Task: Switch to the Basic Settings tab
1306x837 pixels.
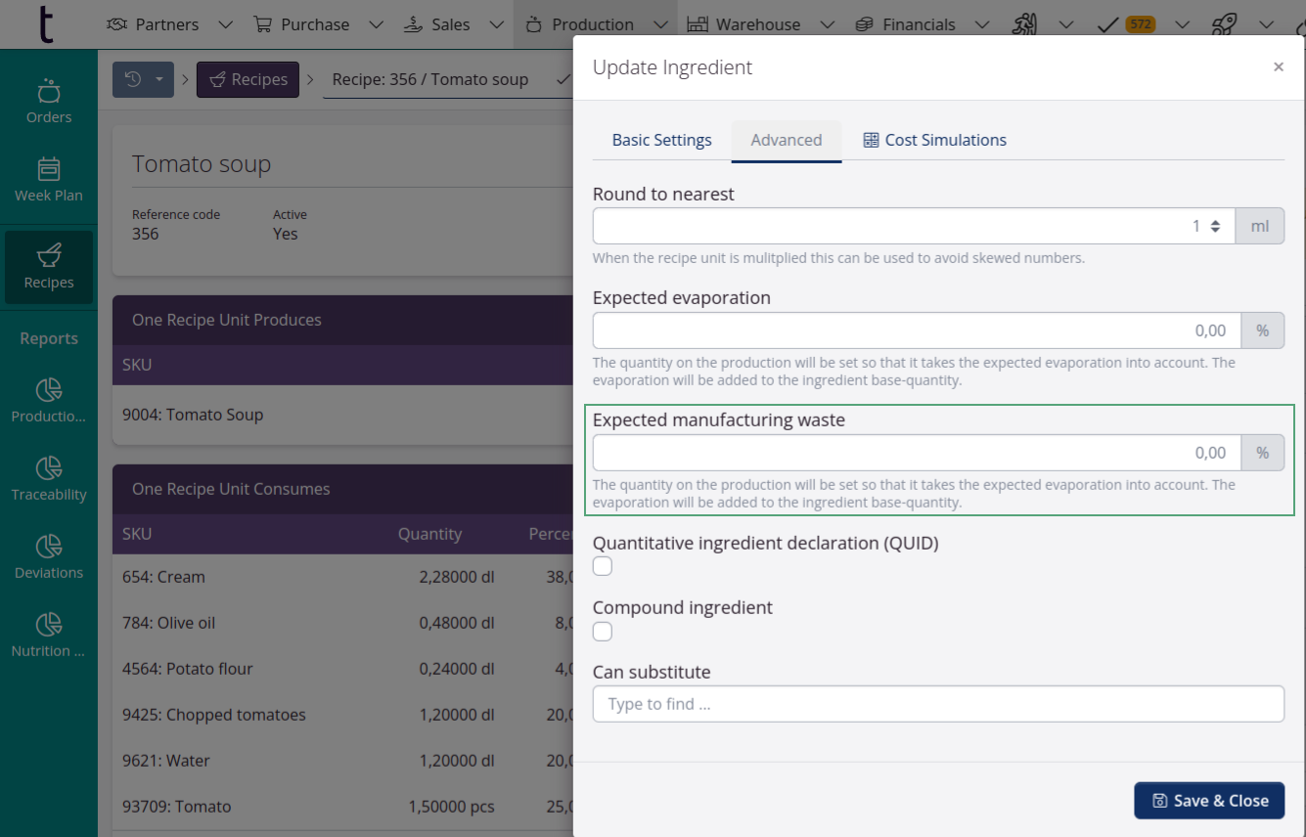Action: point(661,140)
